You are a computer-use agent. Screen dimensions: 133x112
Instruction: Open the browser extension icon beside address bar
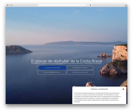click(x=90, y=5)
